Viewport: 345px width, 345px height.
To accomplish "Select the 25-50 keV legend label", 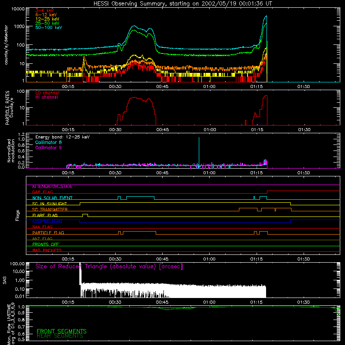I will [x=47, y=23].
